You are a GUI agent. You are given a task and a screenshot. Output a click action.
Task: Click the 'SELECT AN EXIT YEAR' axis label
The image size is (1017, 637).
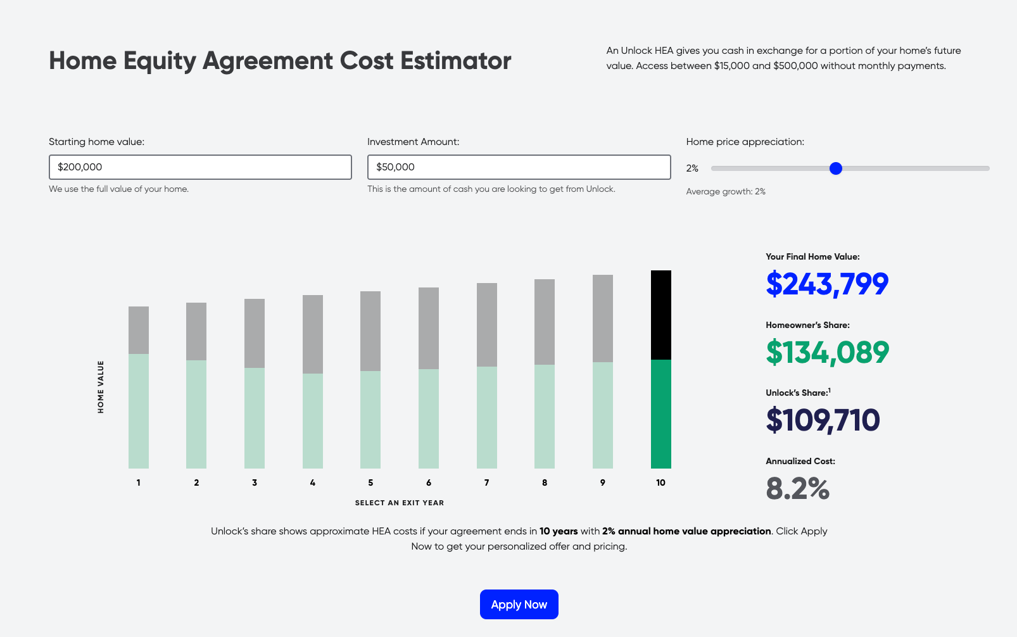400,503
